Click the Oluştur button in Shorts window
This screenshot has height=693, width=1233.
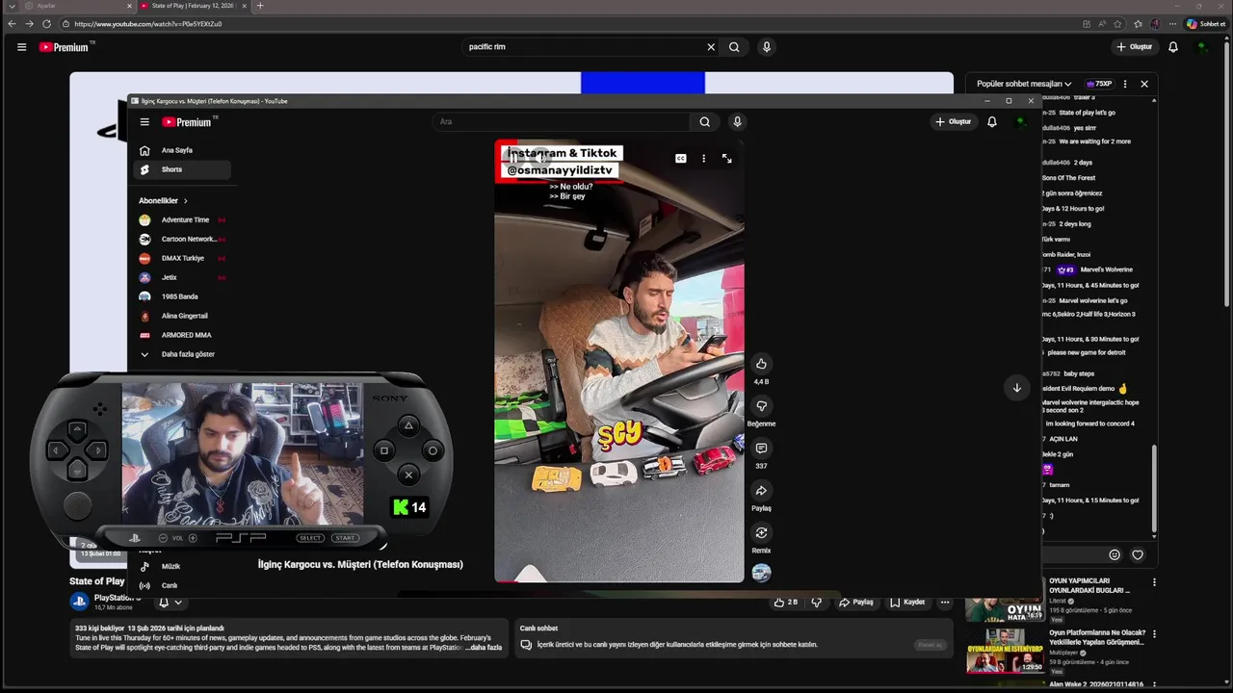coord(952,122)
